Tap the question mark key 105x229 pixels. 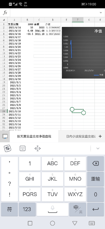pyautogui.click(x=9, y=184)
